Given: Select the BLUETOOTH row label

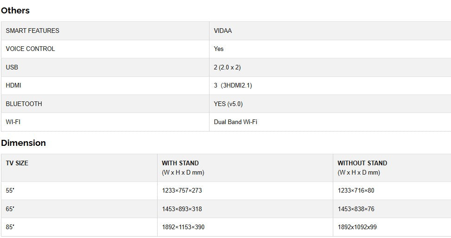Looking at the screenshot, I should point(24,104).
